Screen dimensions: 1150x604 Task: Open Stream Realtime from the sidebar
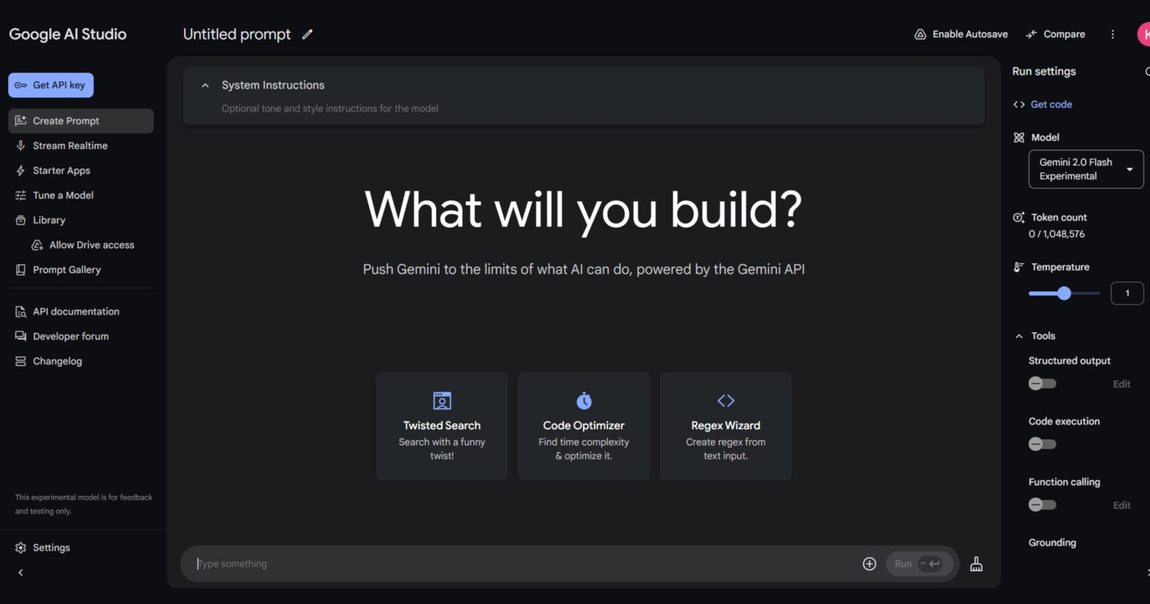pos(70,145)
